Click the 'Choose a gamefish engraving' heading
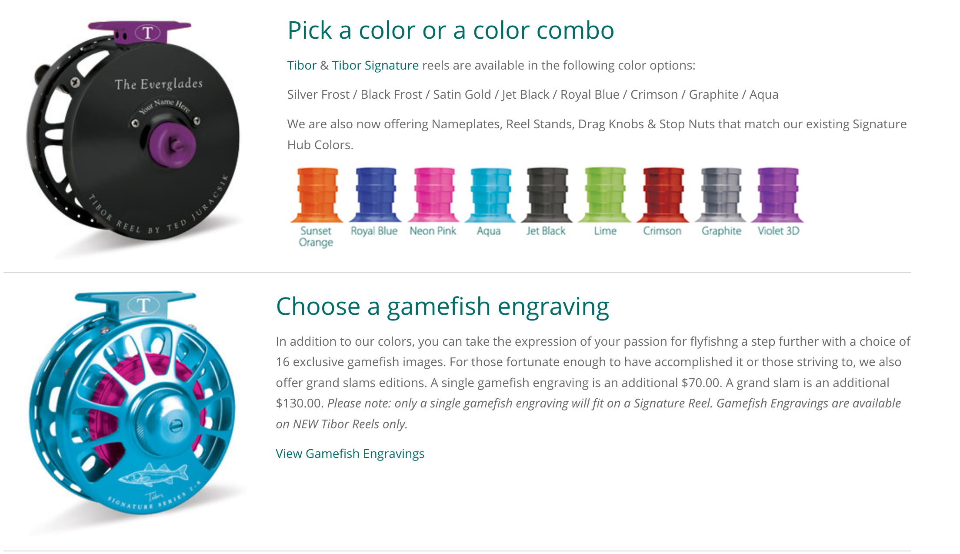 click(442, 306)
